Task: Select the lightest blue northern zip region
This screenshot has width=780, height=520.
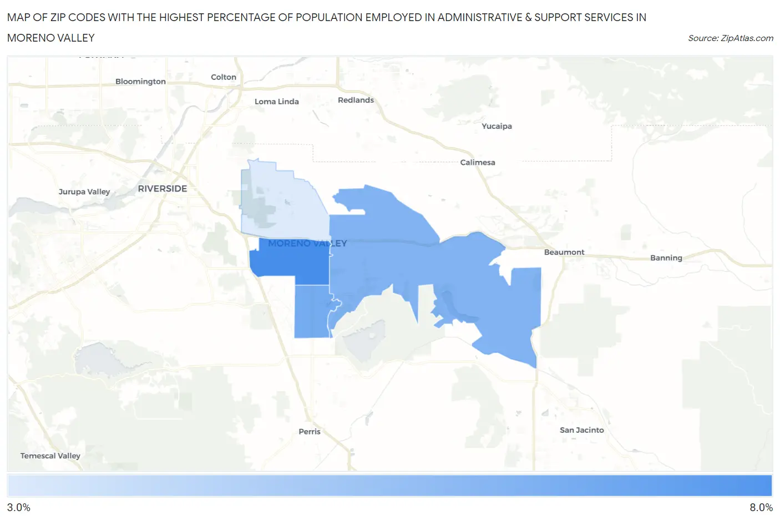Action: (x=284, y=201)
